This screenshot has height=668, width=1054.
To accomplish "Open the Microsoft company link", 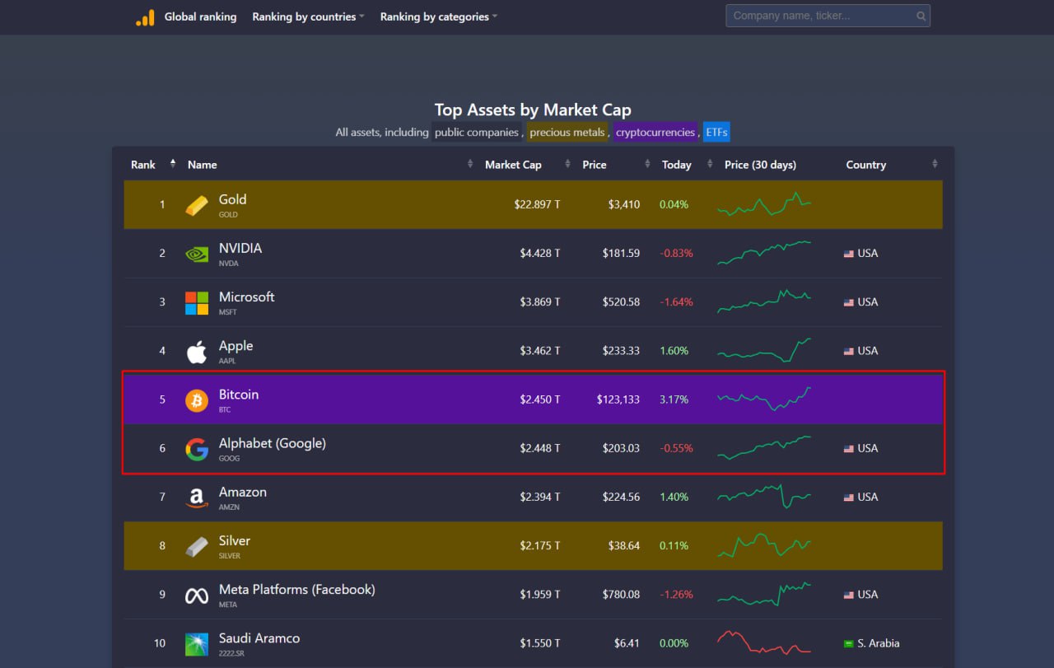I will 246,297.
